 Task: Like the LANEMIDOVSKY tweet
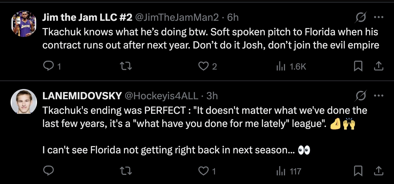coord(202,171)
